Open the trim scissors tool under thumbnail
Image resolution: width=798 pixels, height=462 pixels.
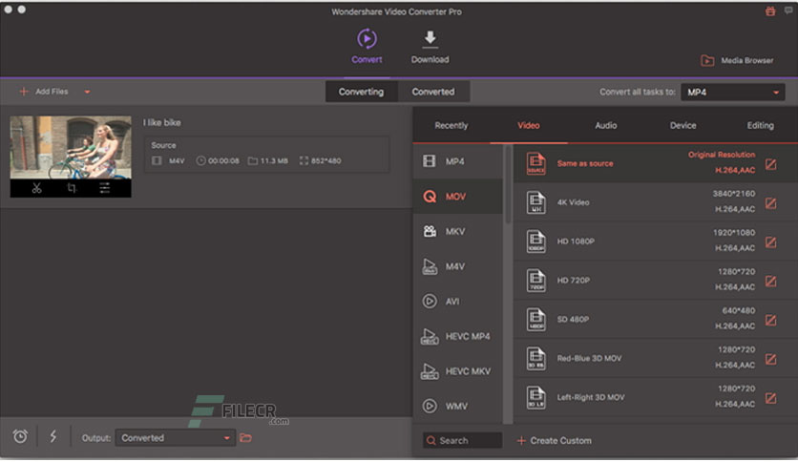tap(36, 188)
